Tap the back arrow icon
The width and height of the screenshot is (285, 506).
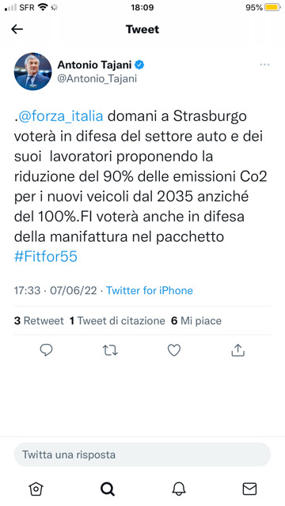17,29
